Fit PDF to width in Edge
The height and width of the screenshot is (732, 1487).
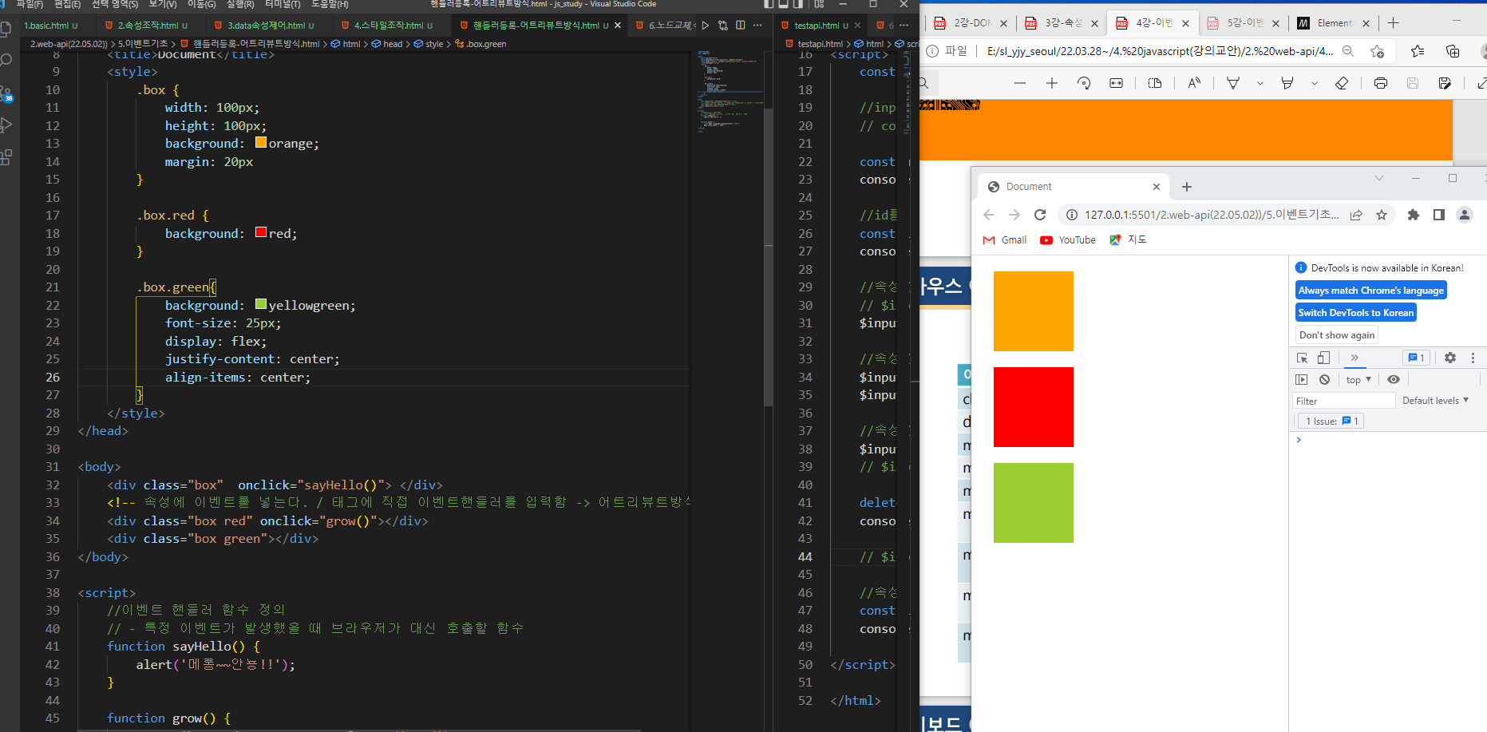[1116, 83]
